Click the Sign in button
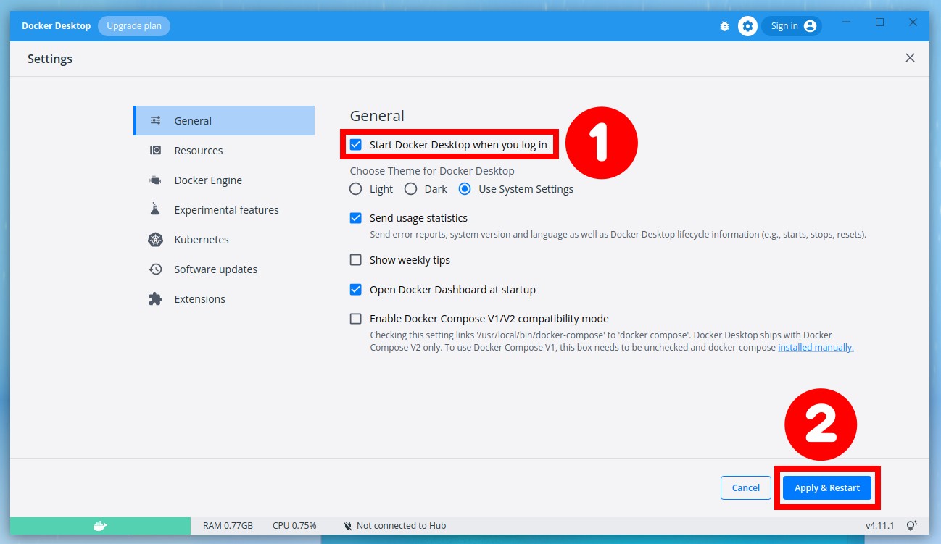 pos(792,26)
